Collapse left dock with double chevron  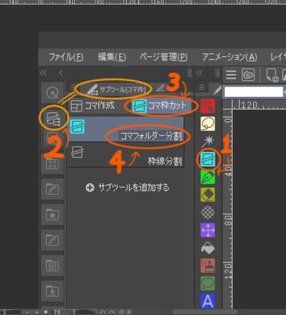pyautogui.click(x=44, y=73)
